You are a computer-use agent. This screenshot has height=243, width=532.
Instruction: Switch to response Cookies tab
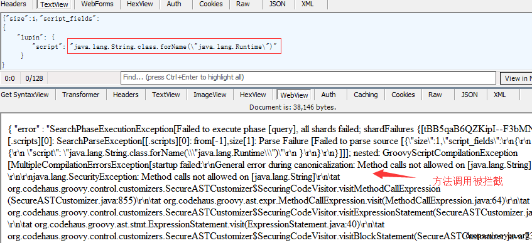pyautogui.click(x=403, y=95)
